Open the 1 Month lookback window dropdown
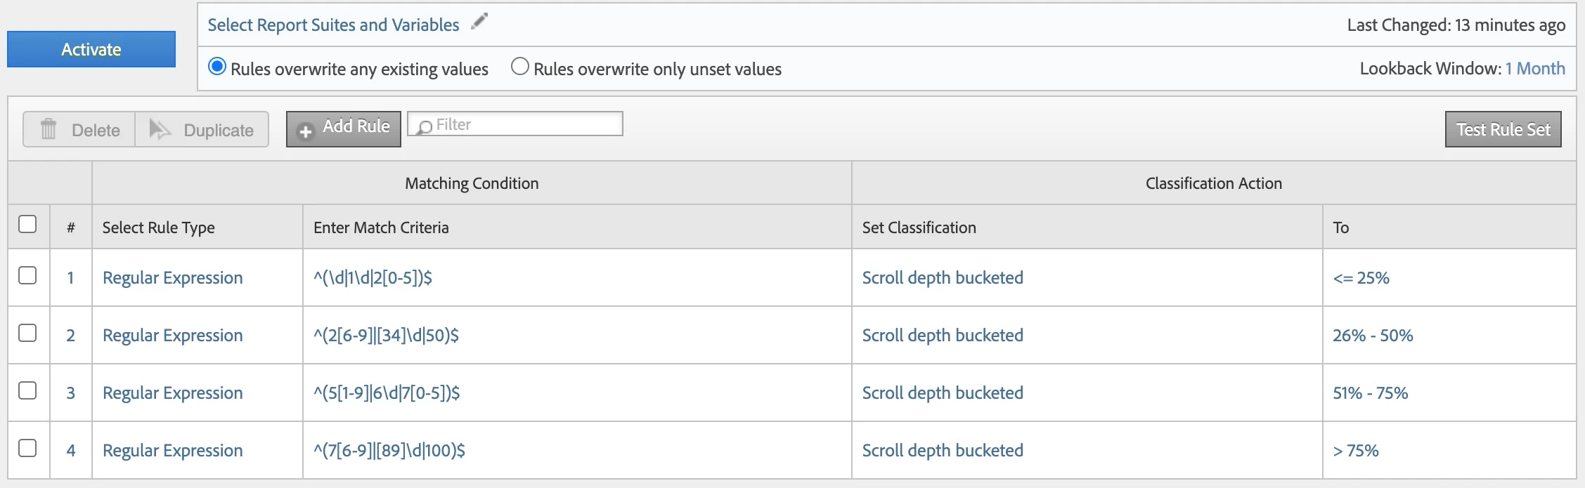Screen dimensions: 1585x488 tap(1534, 68)
